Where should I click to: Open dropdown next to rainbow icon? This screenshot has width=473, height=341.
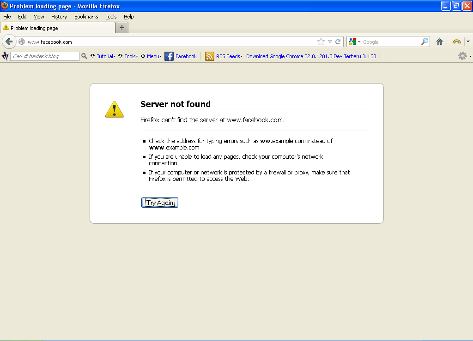468,42
